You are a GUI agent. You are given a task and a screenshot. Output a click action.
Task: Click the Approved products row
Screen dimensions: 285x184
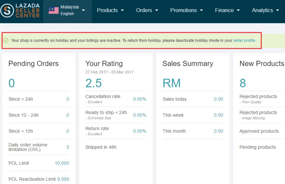click(262, 131)
